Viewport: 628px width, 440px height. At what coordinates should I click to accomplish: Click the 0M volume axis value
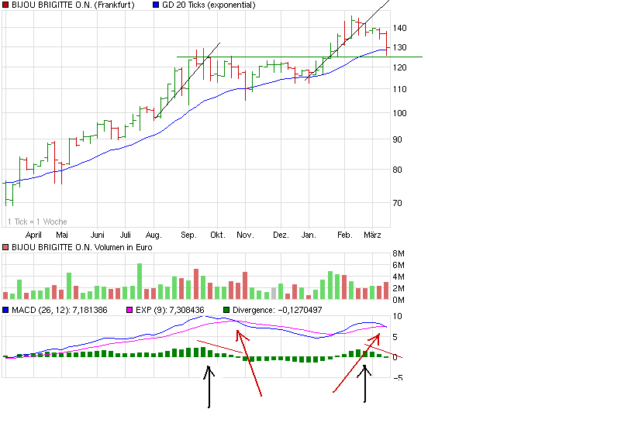(x=399, y=300)
